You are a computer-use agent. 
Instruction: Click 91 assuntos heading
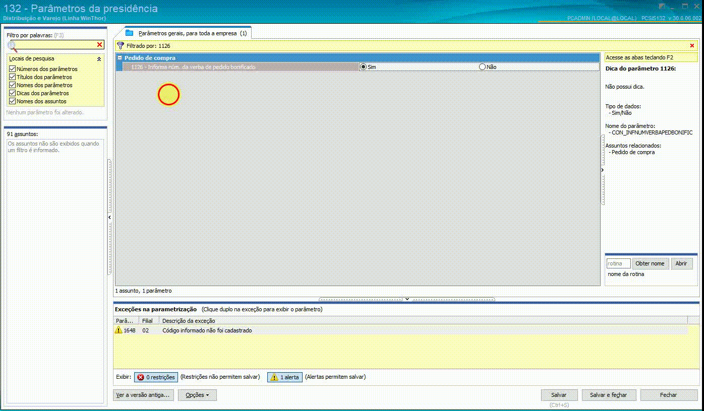pyautogui.click(x=22, y=134)
